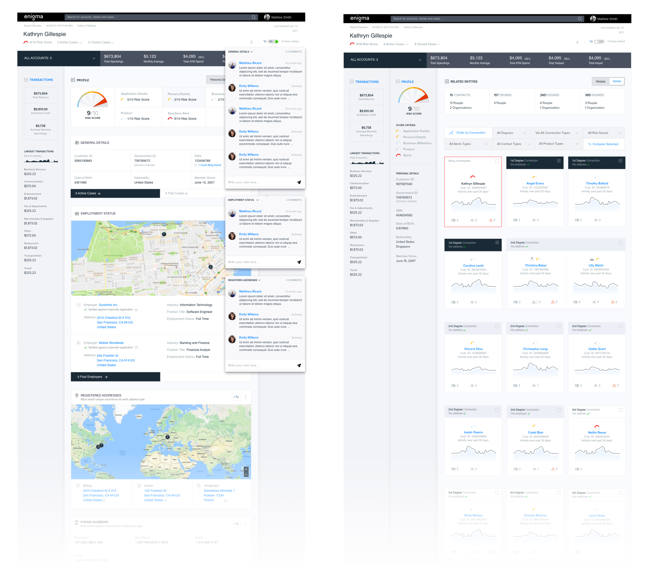Click the search magnifier icon in right page header
Viewport: 648px width, 571px height.
point(580,19)
